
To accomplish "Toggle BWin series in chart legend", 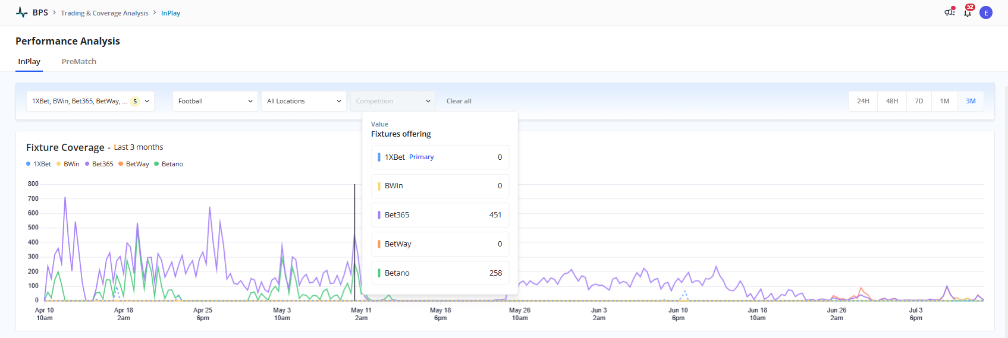I will [x=68, y=164].
